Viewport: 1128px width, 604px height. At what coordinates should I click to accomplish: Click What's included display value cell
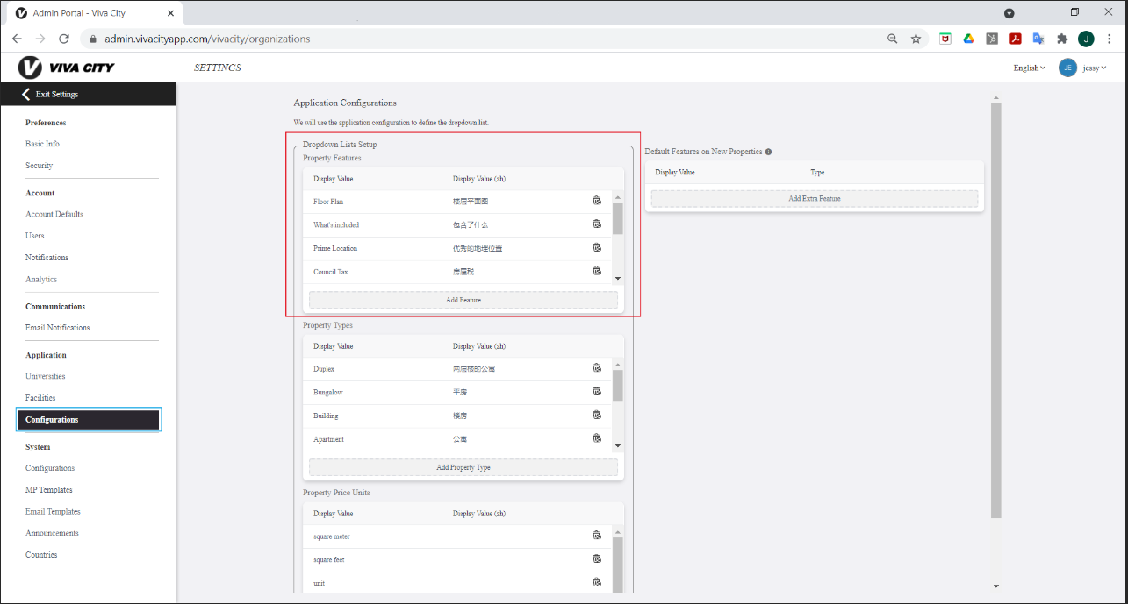pos(336,225)
